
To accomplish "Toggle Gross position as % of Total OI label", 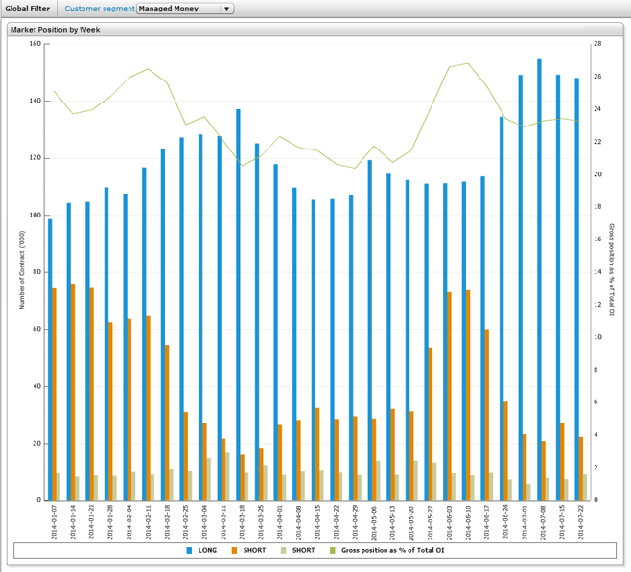I will pos(391,551).
